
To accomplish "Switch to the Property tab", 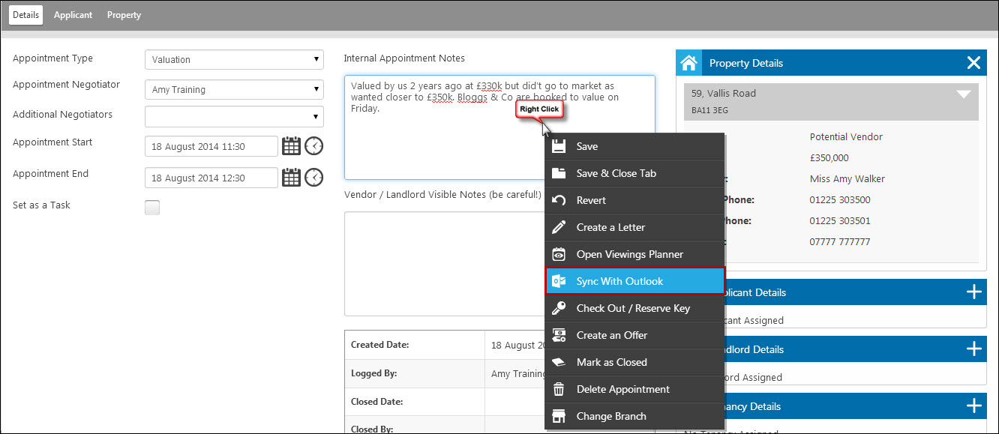I will tap(124, 15).
